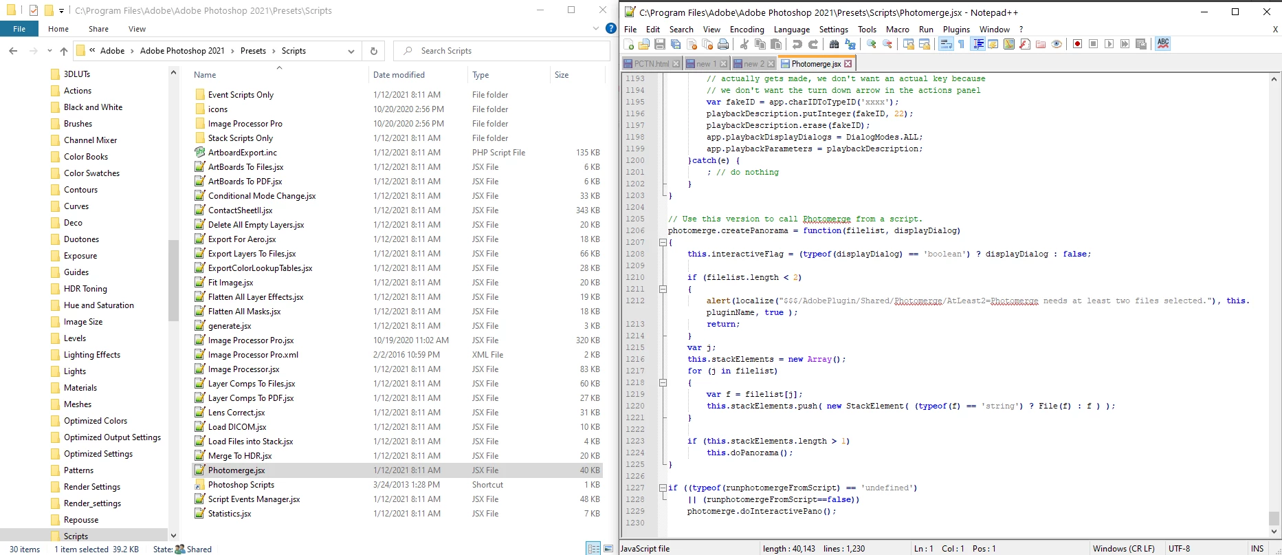Click the Stop Recording macro icon
This screenshot has height=555, width=1282.
(x=1093, y=44)
